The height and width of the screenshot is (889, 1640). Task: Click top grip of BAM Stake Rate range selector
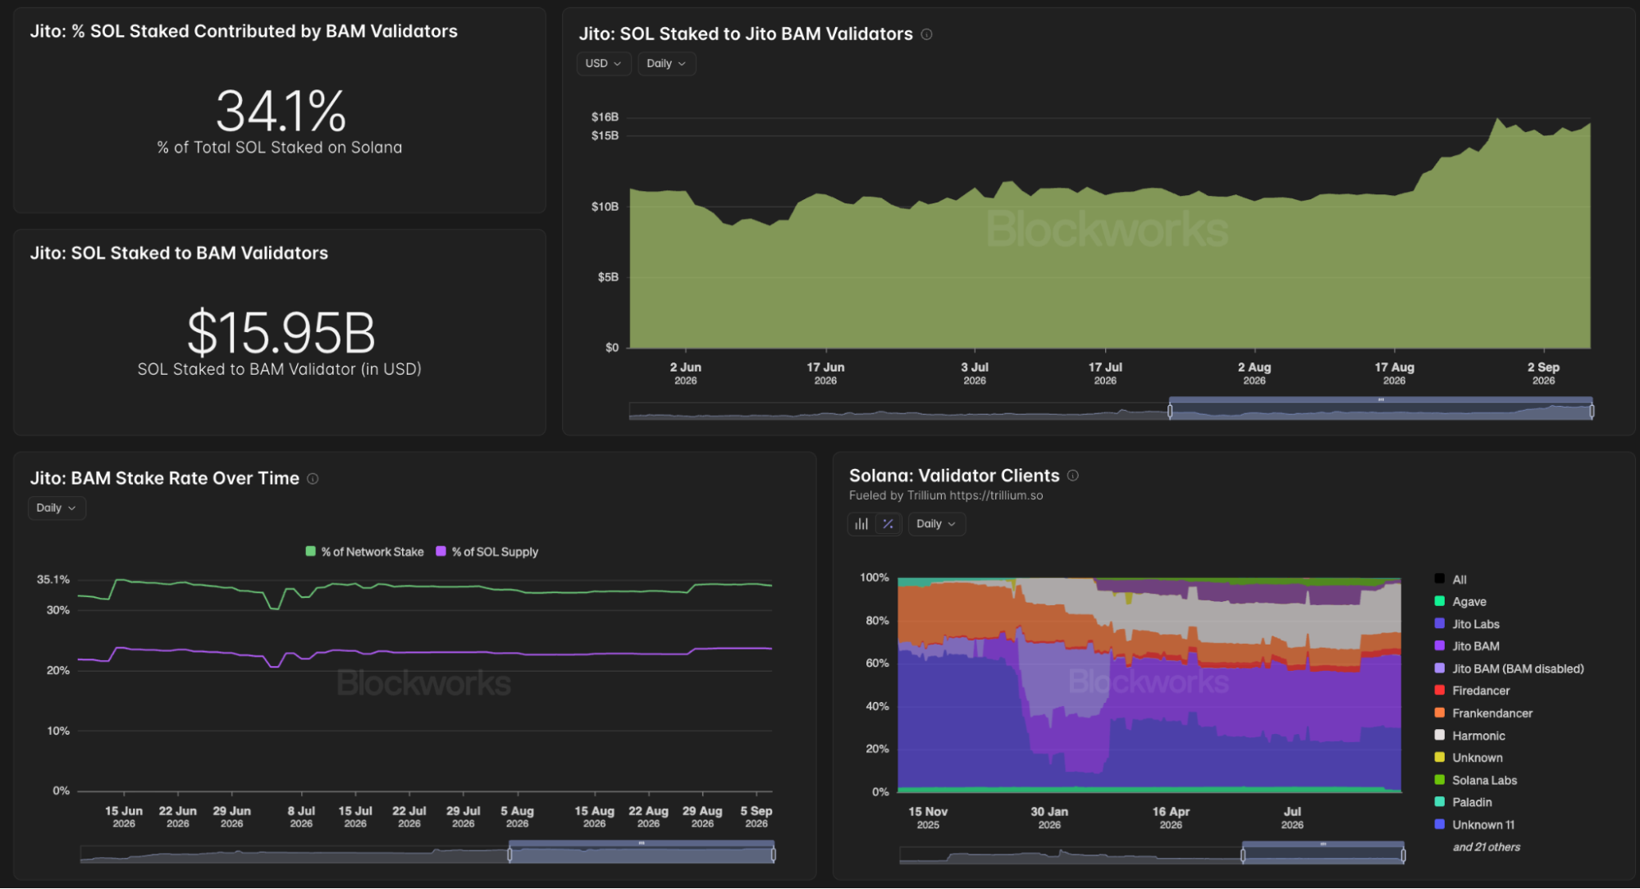[x=642, y=844]
